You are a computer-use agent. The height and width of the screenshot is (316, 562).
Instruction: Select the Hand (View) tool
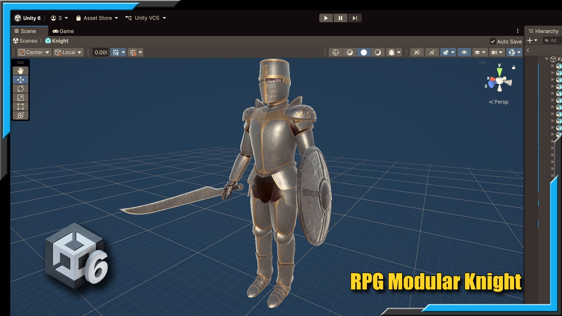20,71
